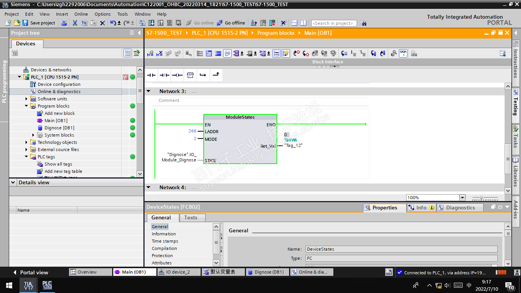521x293 pixels.
Task: Click the Delete network icon
Action: click(159, 53)
